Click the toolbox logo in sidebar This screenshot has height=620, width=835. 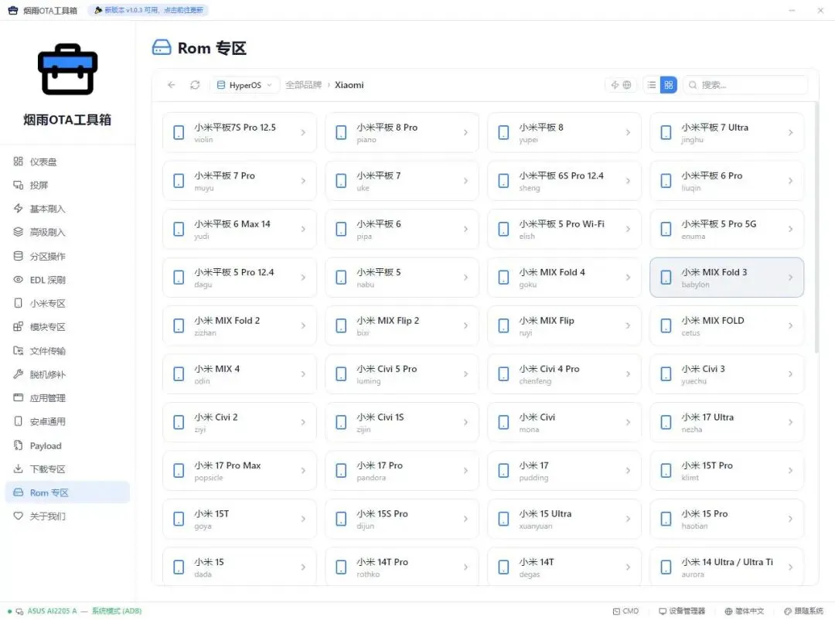[x=67, y=70]
